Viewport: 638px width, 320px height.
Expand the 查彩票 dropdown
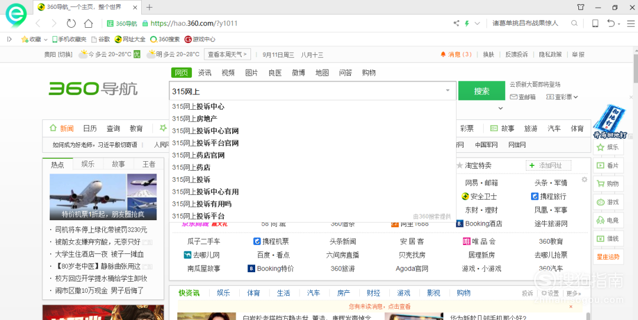[576, 97]
